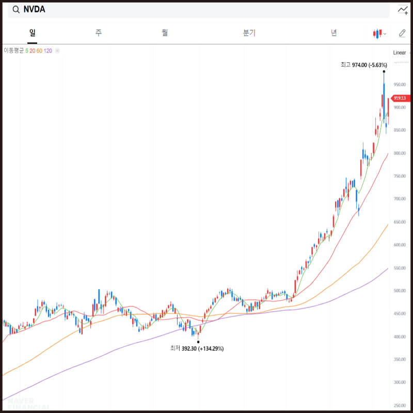Click the 300.00 y-axis price label

400,382
